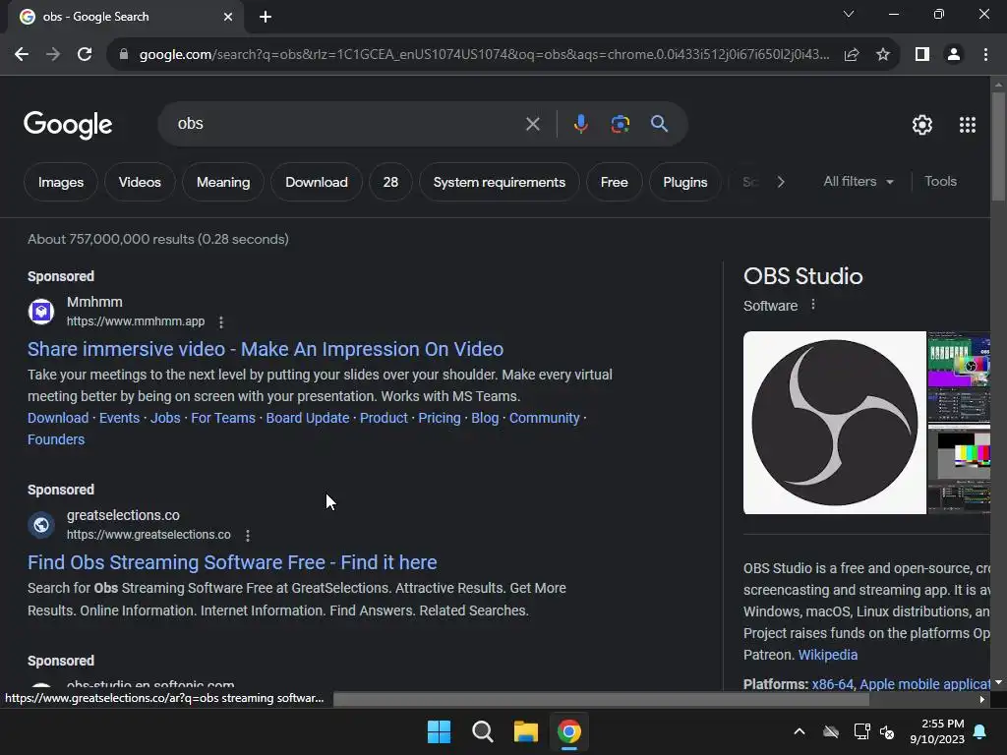
Task: Click the vertical page scrollbar
Action: (x=998, y=147)
